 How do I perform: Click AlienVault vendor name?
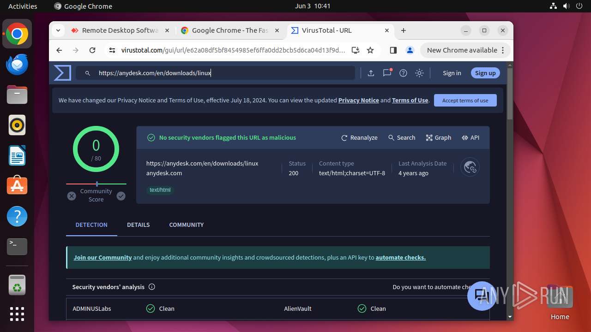click(298, 308)
